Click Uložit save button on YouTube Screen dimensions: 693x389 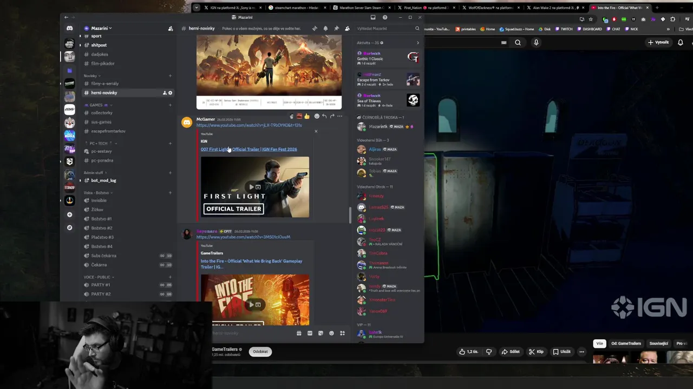tap(561, 352)
